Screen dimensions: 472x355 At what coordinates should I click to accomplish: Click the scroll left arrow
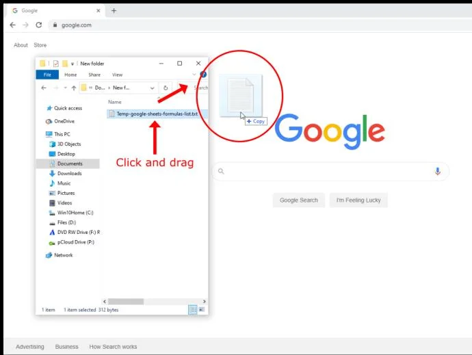[x=105, y=302]
